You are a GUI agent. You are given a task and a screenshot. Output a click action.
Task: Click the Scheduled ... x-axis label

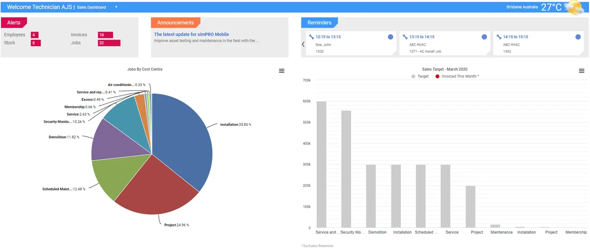pos(426,232)
